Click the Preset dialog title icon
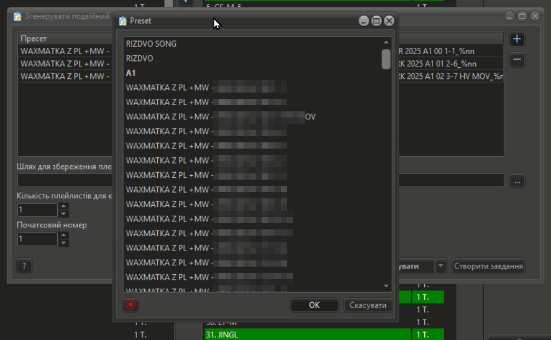551x340 pixels. coord(122,21)
